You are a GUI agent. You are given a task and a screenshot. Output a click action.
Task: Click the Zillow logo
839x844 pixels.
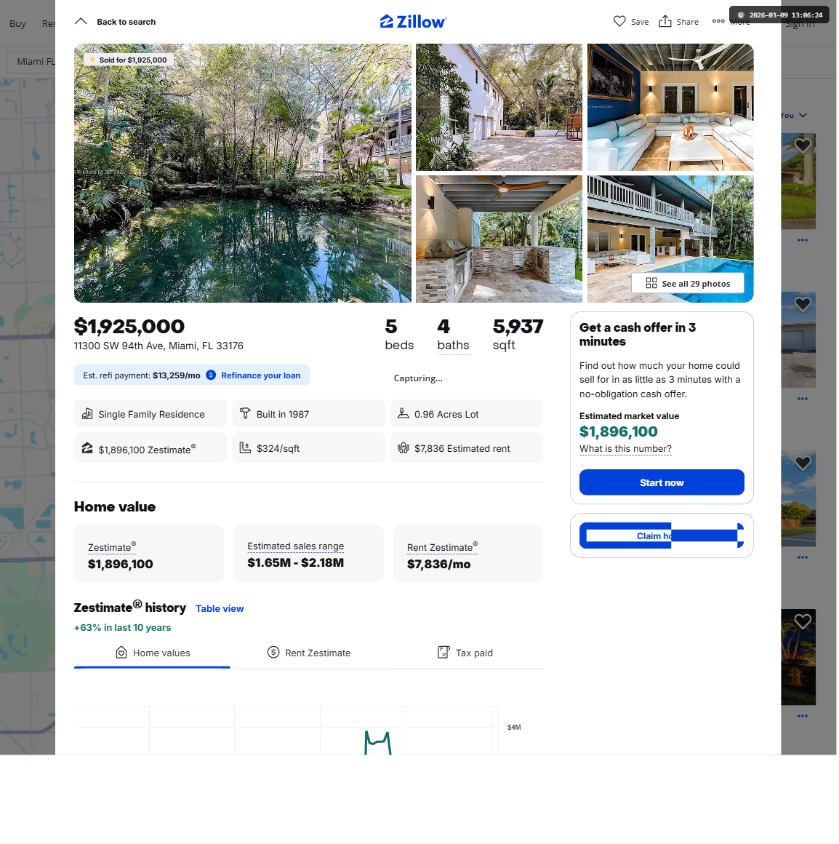(413, 22)
